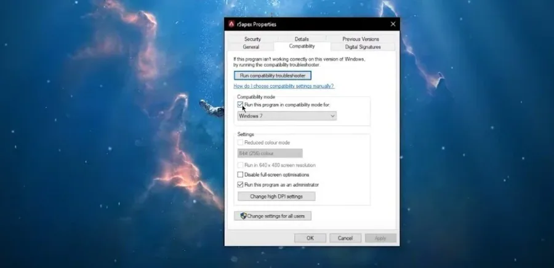The height and width of the screenshot is (268, 554).
Task: Click Run compatibility troubleshooter button
Action: point(273,76)
